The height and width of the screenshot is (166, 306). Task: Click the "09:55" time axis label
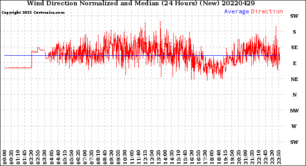[x=118, y=157]
